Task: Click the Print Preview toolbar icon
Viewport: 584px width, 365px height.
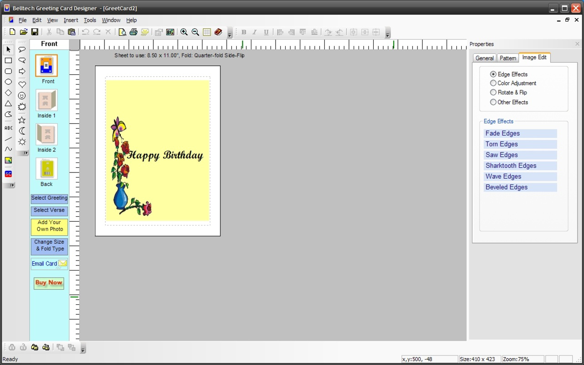Action: [x=122, y=32]
